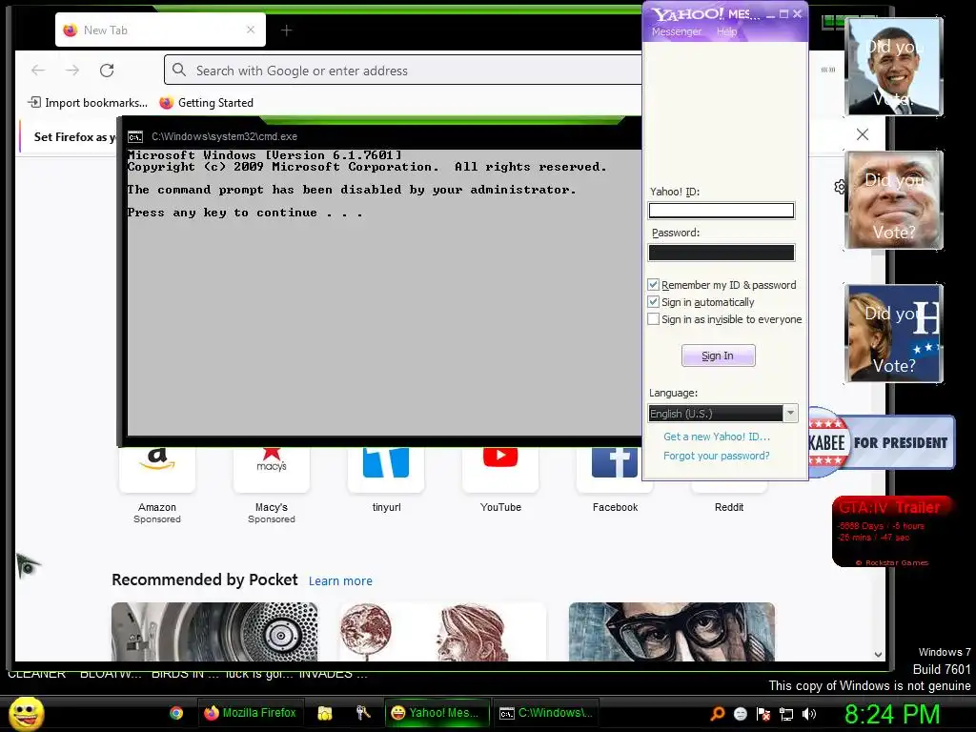Toggle Sign in automatically checkbox
The height and width of the screenshot is (732, 976).
(x=653, y=302)
